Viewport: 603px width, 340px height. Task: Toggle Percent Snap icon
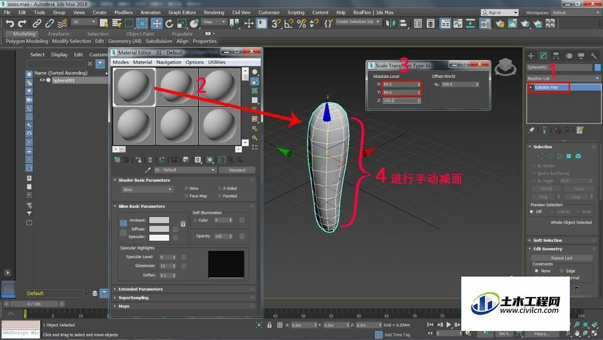coord(301,24)
